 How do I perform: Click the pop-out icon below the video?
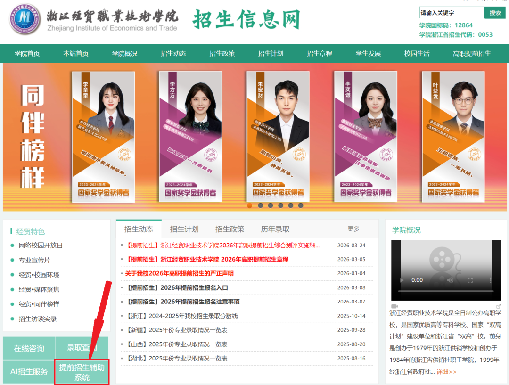pos(499,306)
